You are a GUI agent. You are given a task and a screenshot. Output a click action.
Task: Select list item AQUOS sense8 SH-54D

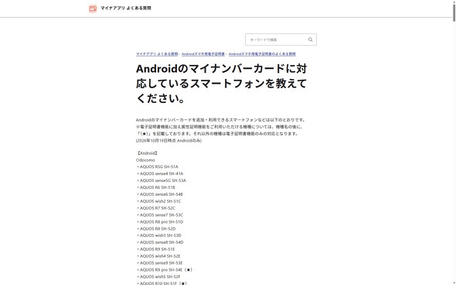(160, 242)
